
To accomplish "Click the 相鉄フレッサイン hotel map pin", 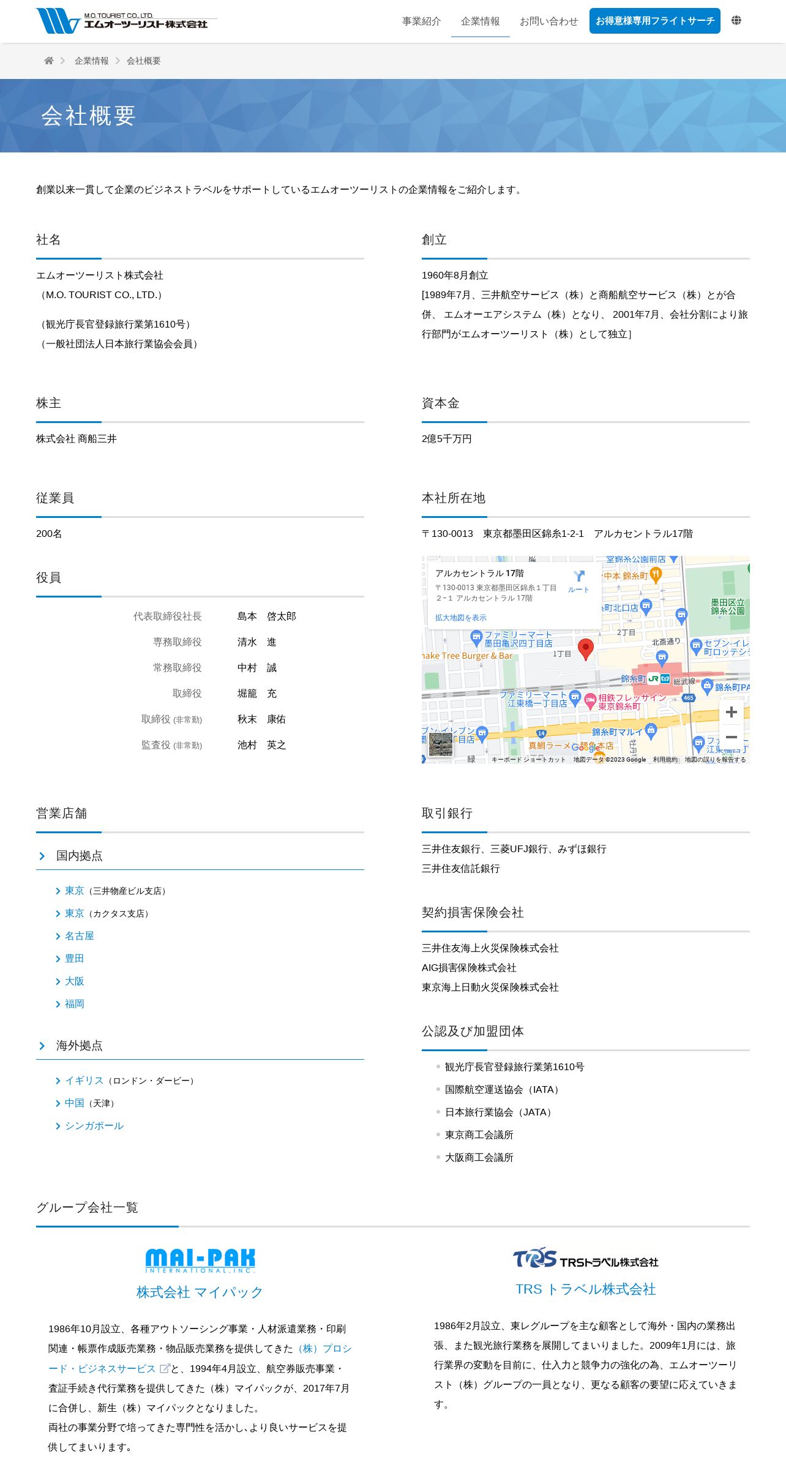I will (x=590, y=702).
